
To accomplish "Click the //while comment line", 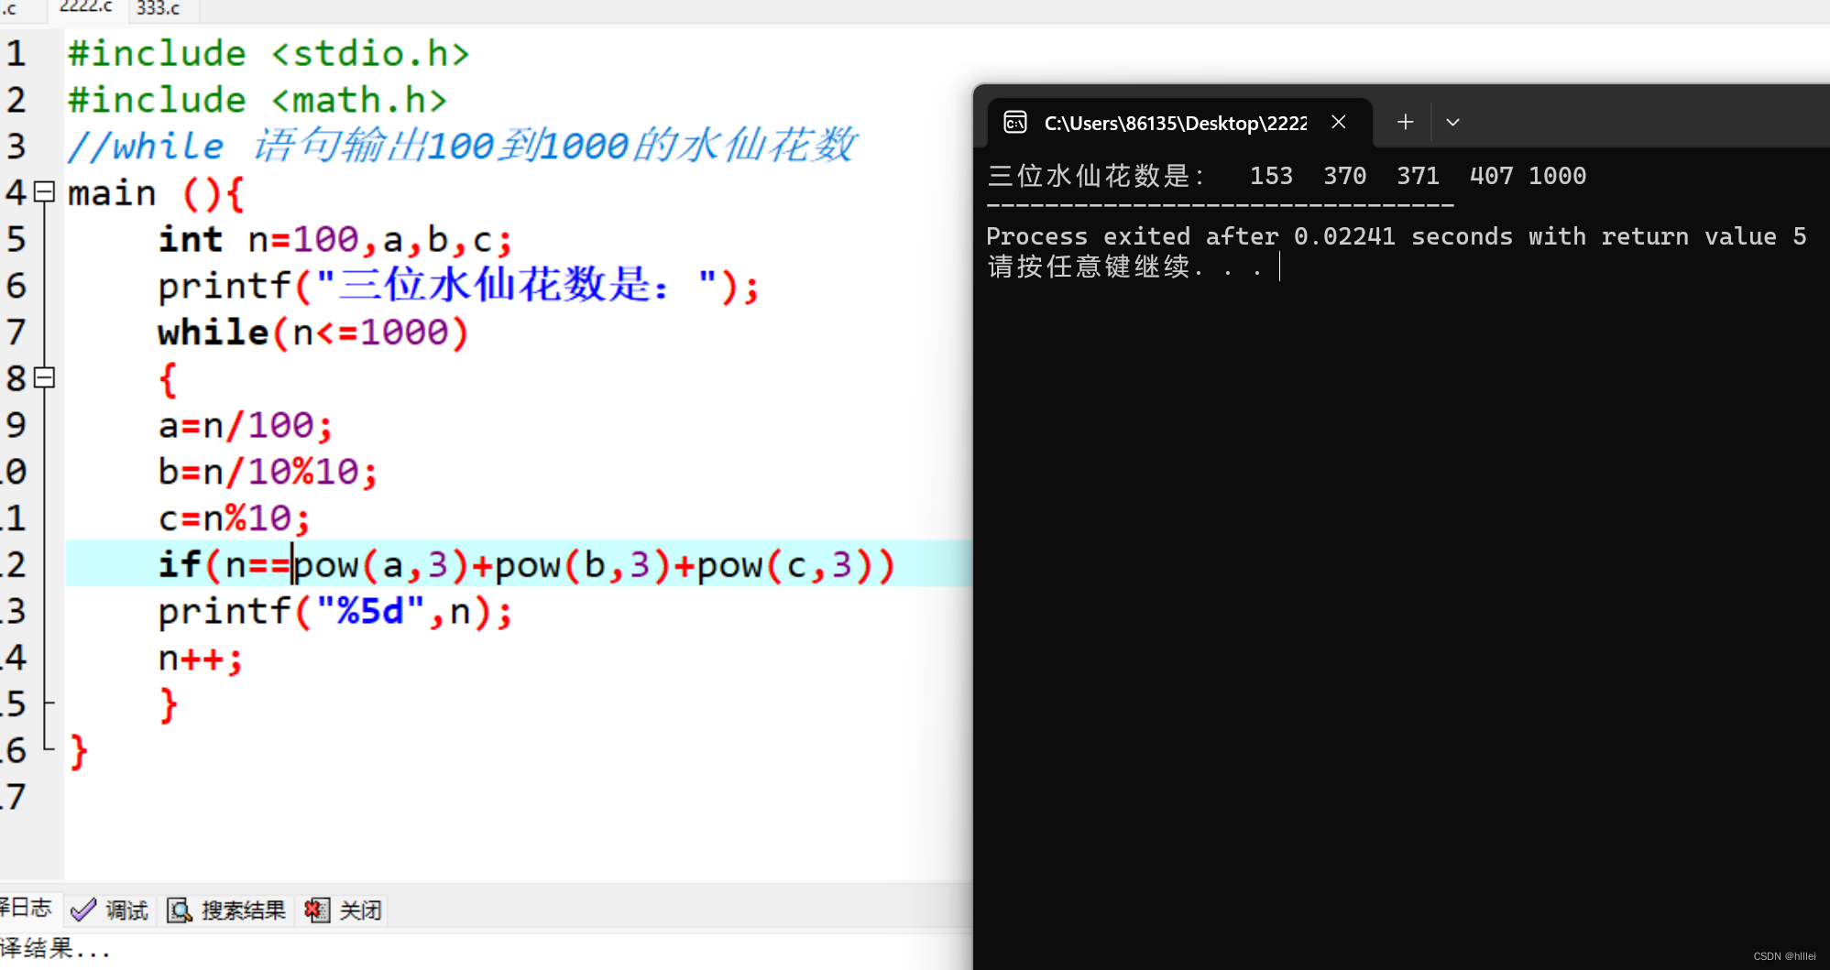I will point(462,146).
